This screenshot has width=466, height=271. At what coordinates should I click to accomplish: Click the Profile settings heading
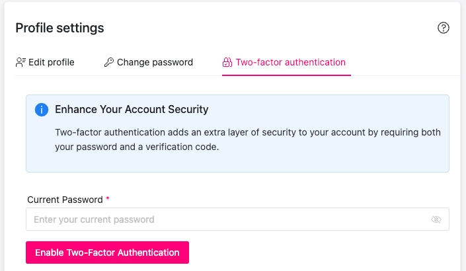[59, 28]
